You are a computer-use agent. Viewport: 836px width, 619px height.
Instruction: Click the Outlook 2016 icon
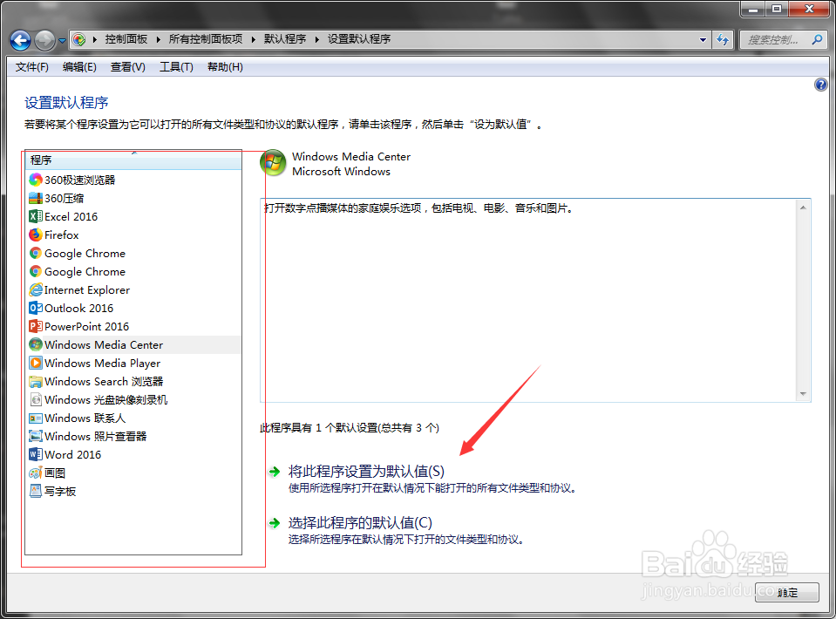36,308
